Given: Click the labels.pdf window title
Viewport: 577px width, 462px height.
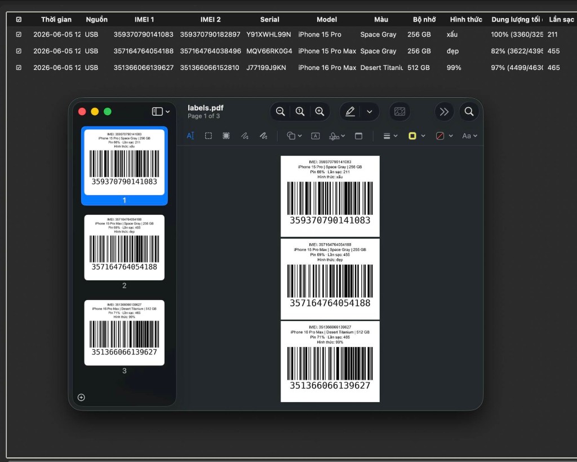Looking at the screenshot, I should pyautogui.click(x=205, y=108).
